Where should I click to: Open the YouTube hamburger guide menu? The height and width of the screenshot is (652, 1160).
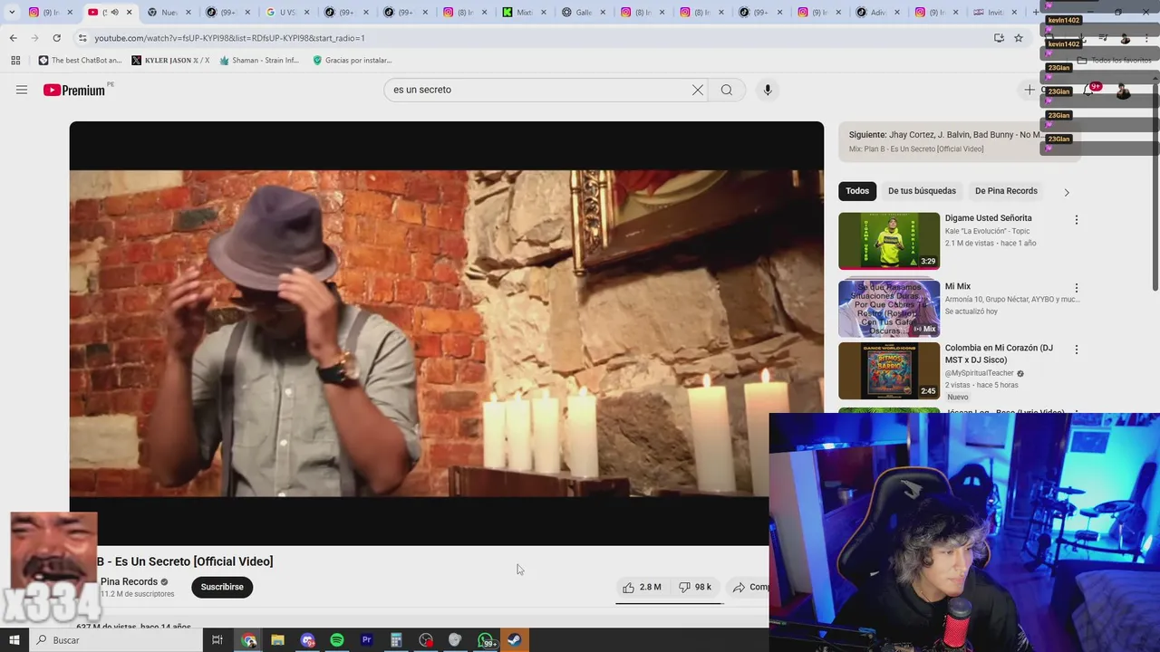coord(22,90)
